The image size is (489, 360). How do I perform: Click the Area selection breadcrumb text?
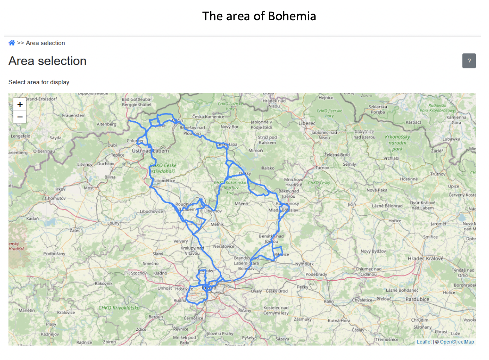(x=45, y=43)
